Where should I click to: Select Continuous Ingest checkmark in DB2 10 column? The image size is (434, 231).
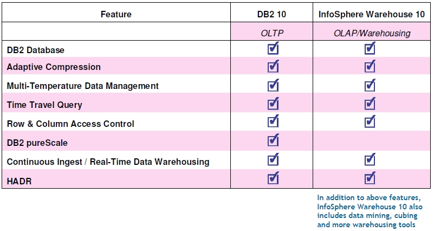(273, 160)
